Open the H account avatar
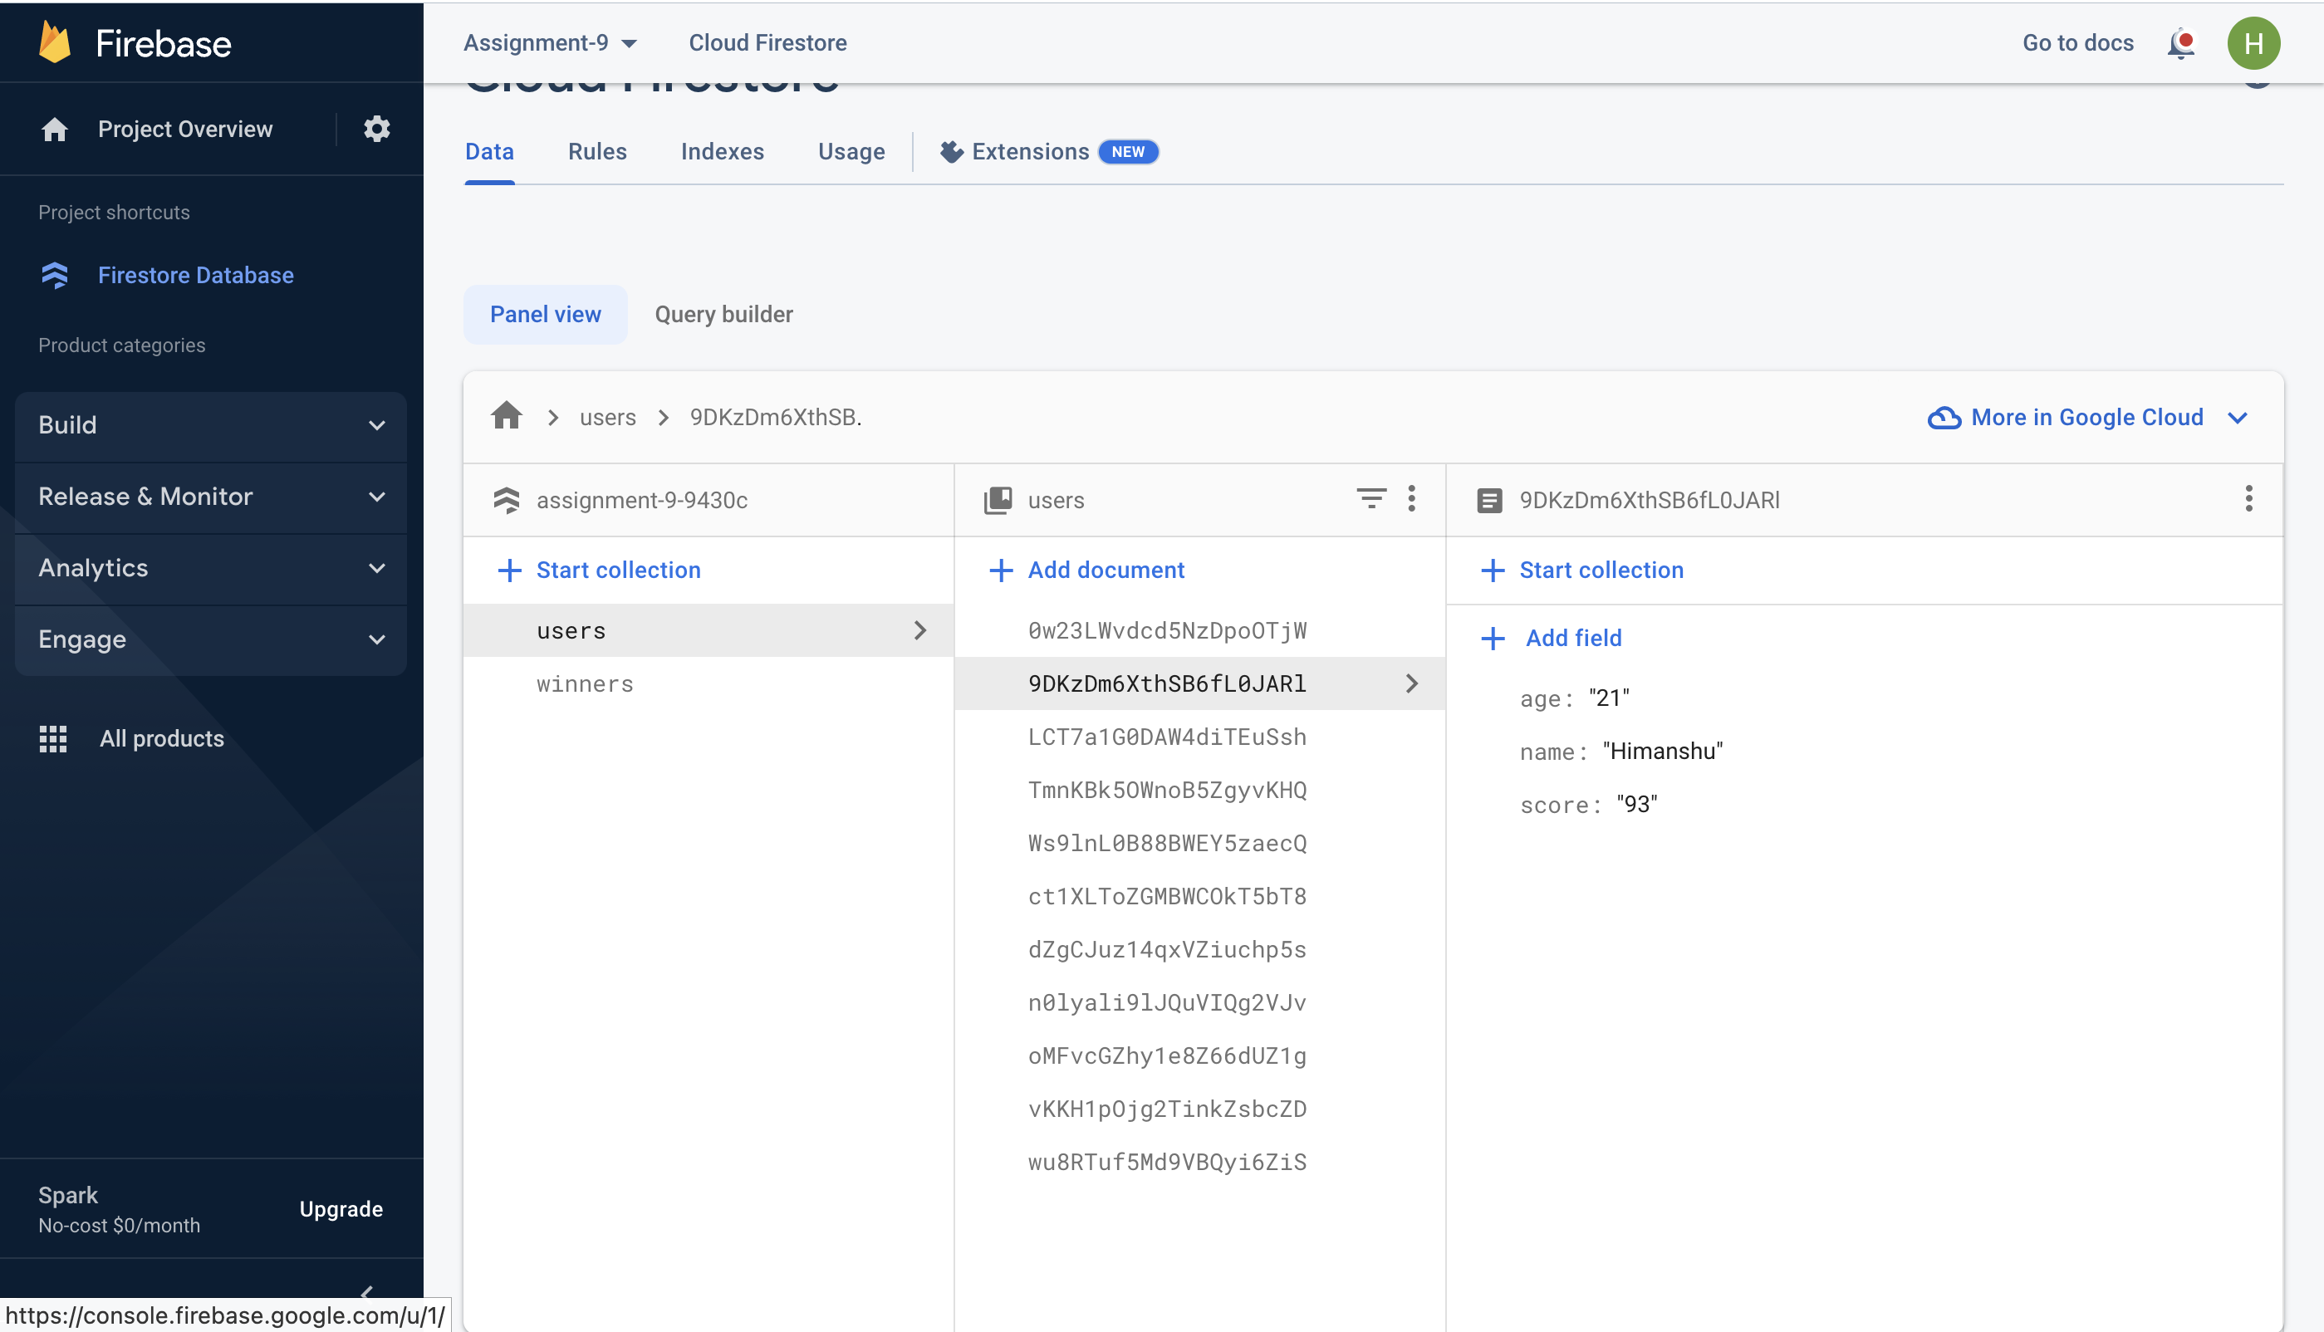 (x=2253, y=43)
